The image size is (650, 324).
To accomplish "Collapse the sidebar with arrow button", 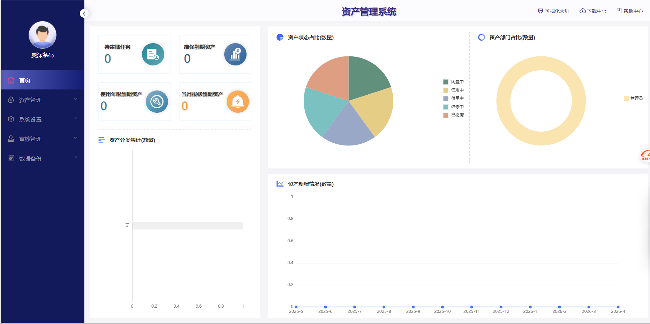I will pyautogui.click(x=84, y=14).
